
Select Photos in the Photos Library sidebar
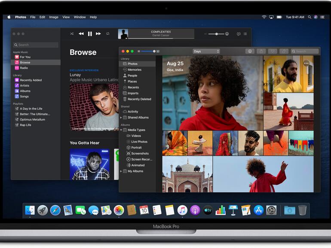pyautogui.click(x=138, y=64)
